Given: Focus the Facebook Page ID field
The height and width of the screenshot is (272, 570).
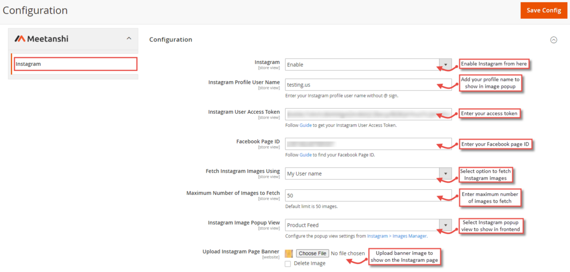Looking at the screenshot, I should [368, 143].
